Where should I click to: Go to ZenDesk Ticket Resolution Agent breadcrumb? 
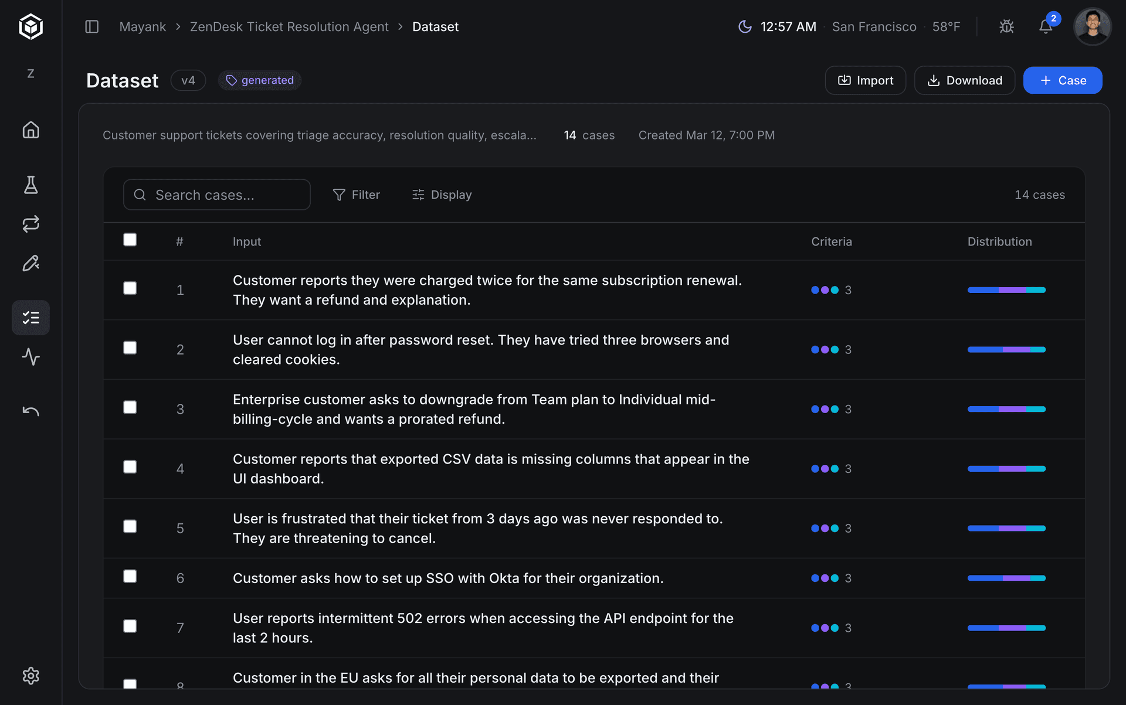tap(289, 26)
